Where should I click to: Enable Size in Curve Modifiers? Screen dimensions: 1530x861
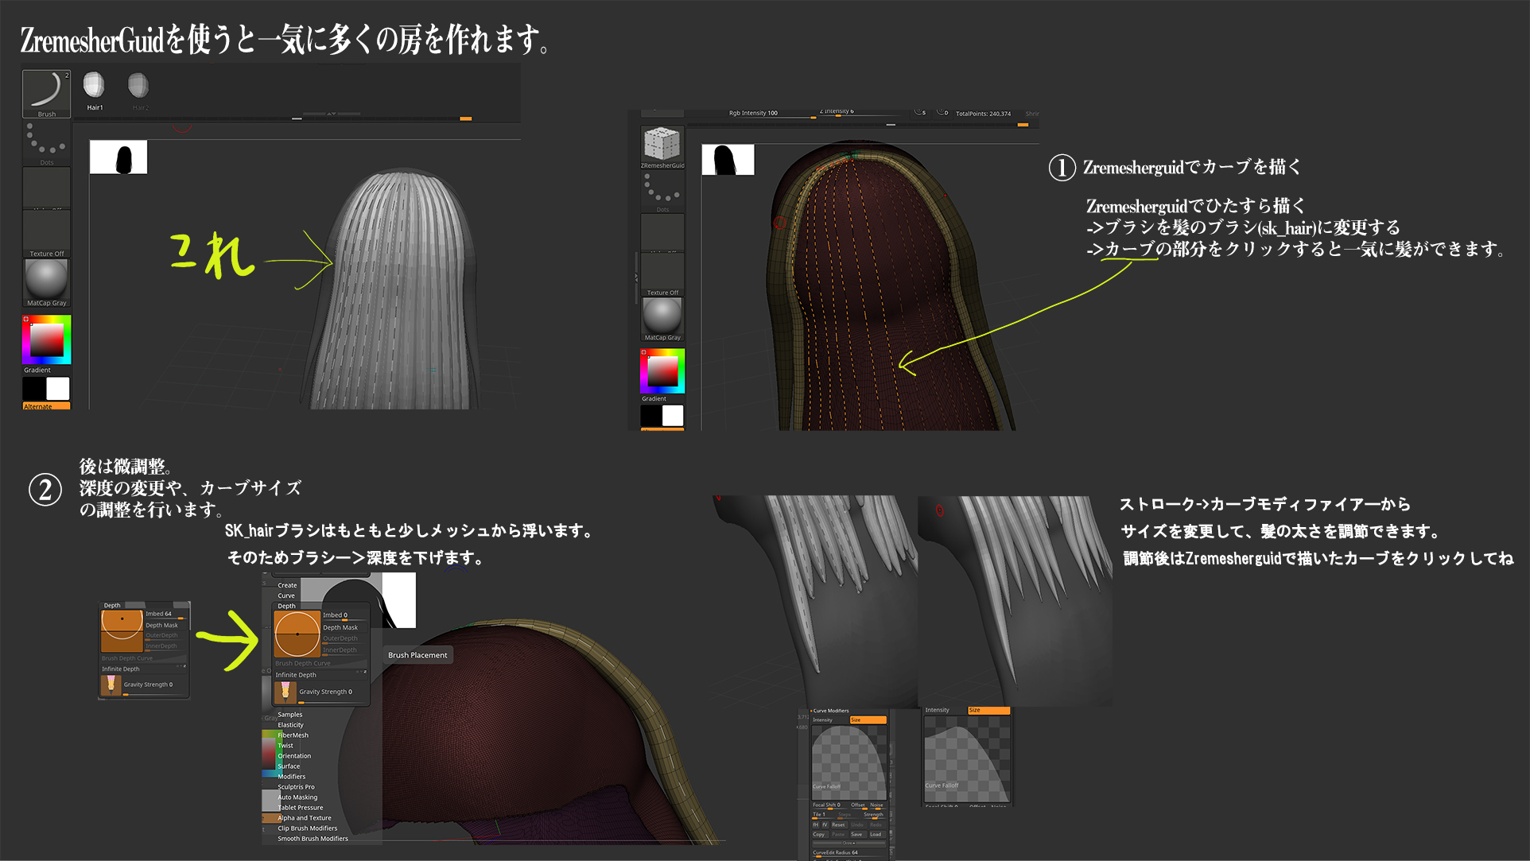point(868,720)
